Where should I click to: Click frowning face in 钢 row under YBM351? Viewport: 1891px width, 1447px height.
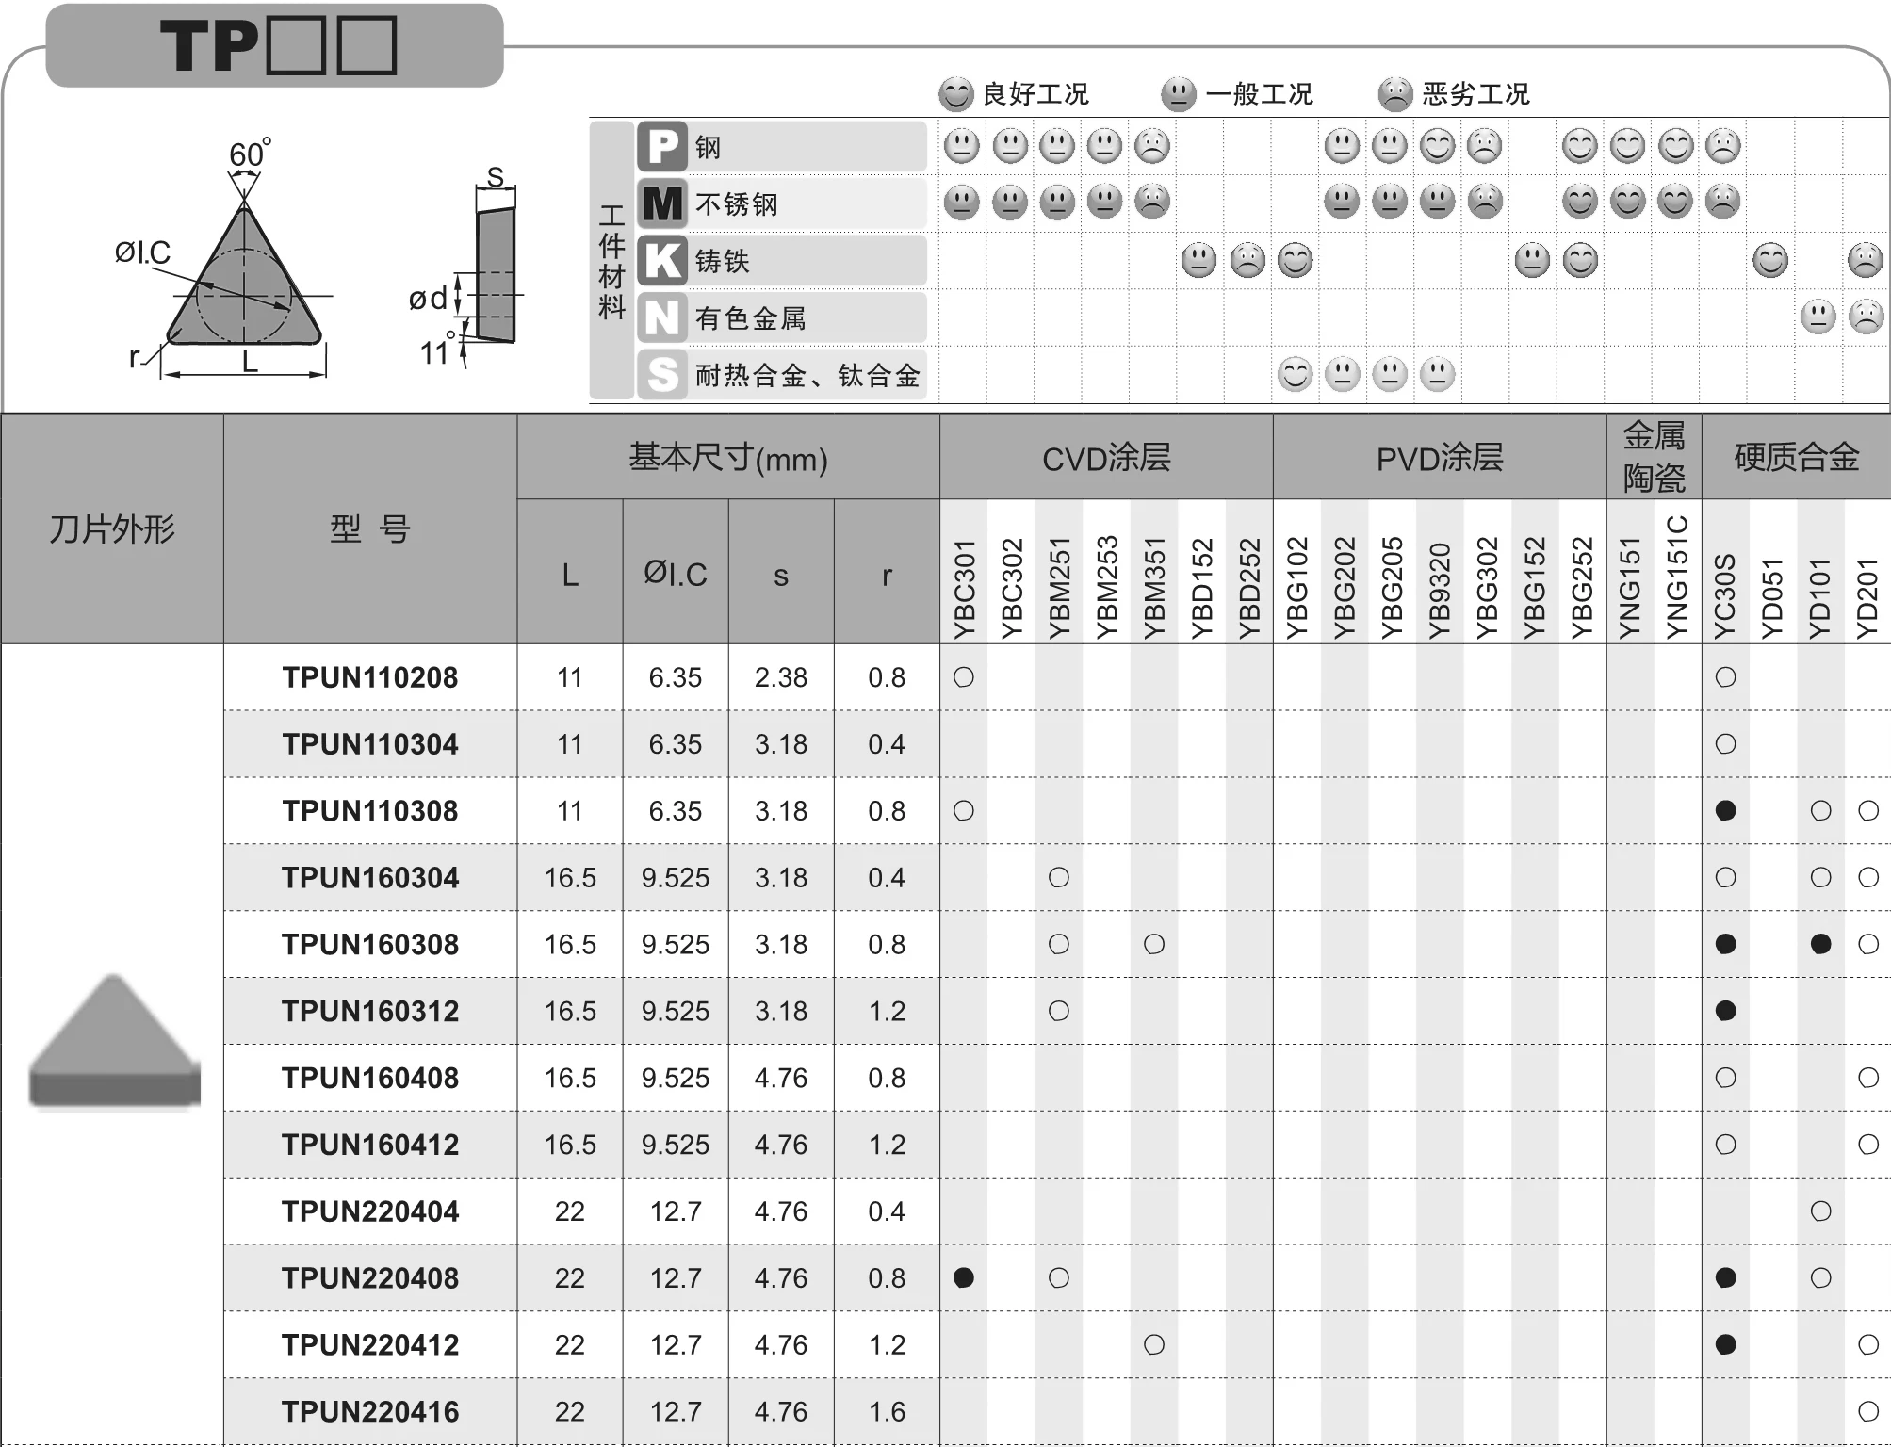point(1151,146)
